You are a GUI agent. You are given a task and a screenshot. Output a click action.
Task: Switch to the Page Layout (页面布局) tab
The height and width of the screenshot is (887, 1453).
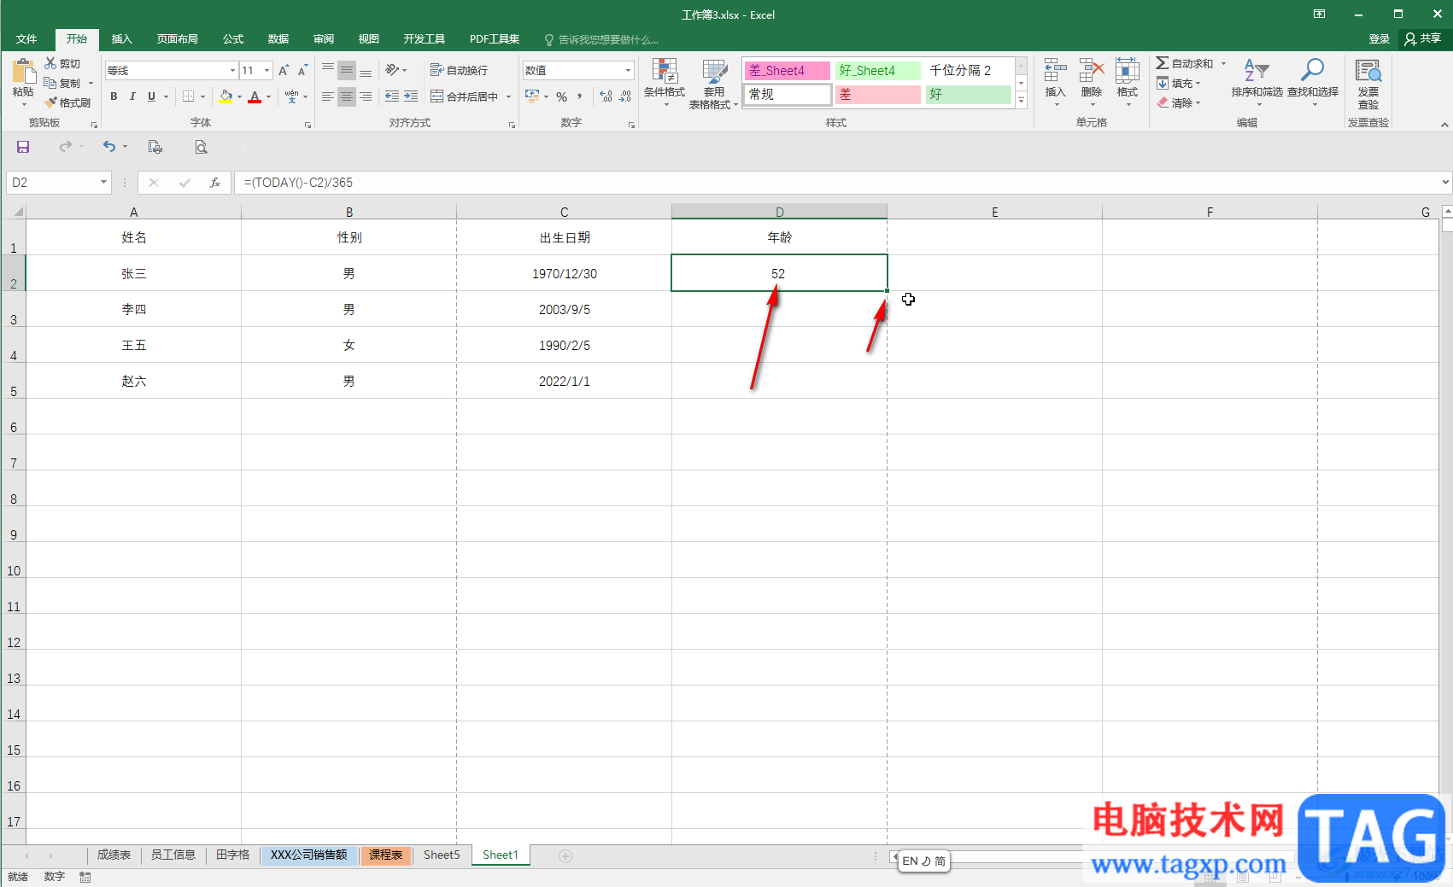pyautogui.click(x=177, y=39)
